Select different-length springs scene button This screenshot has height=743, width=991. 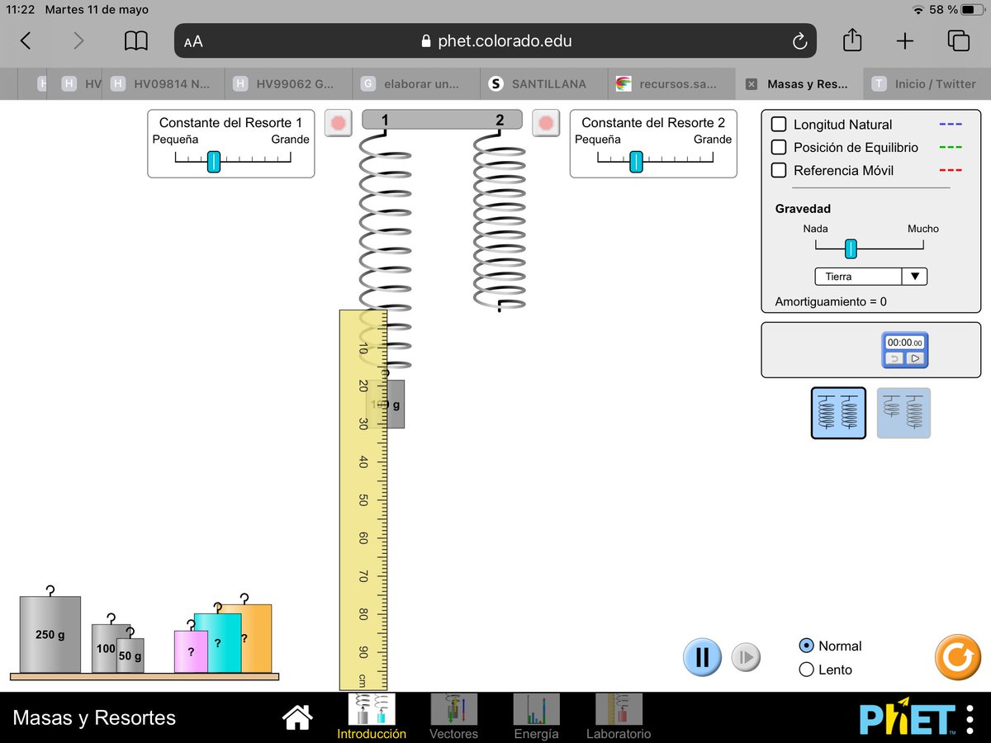[x=903, y=413]
